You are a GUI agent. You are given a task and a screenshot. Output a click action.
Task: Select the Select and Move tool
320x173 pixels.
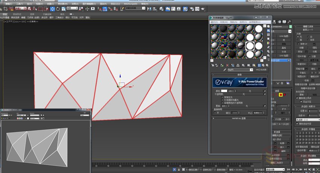[52, 9]
